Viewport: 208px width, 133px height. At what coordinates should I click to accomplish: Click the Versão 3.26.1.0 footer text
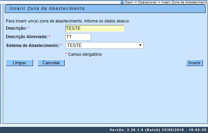(x=158, y=130)
